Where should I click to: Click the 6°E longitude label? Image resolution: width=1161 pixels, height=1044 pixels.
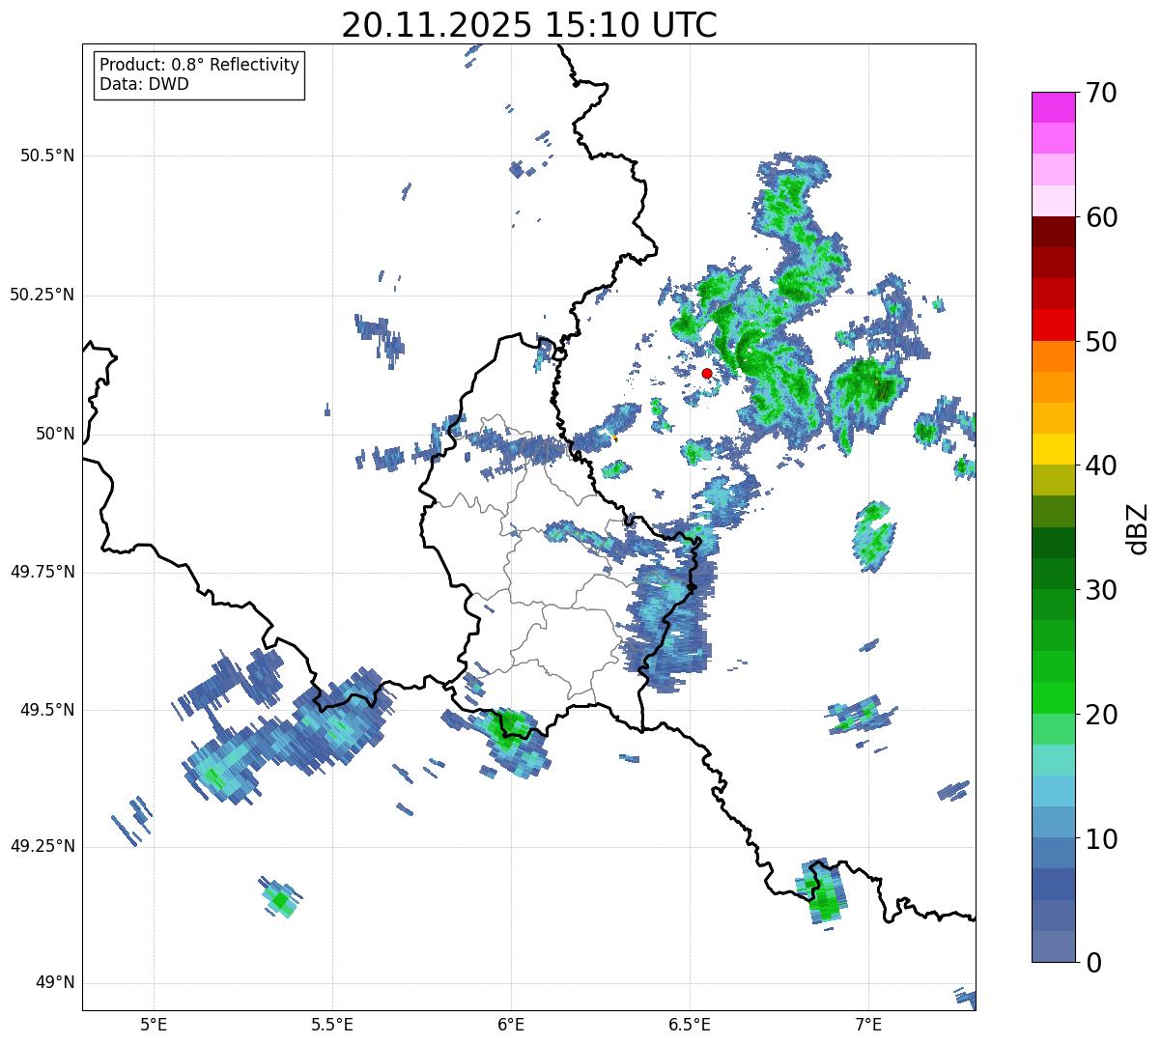pyautogui.click(x=511, y=1024)
